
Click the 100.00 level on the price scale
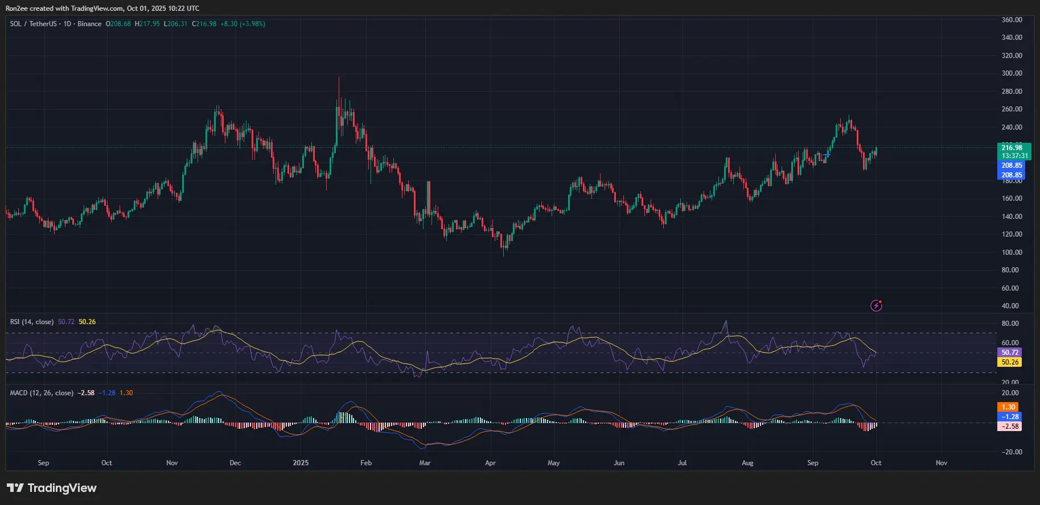click(1012, 252)
